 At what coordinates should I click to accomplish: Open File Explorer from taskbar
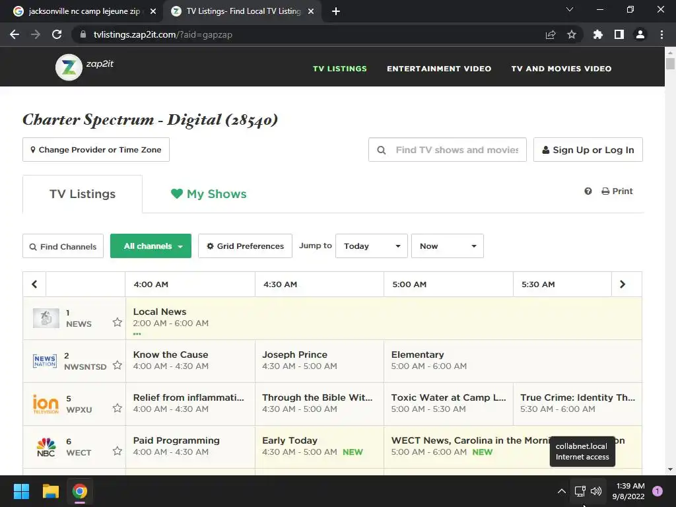point(50,491)
